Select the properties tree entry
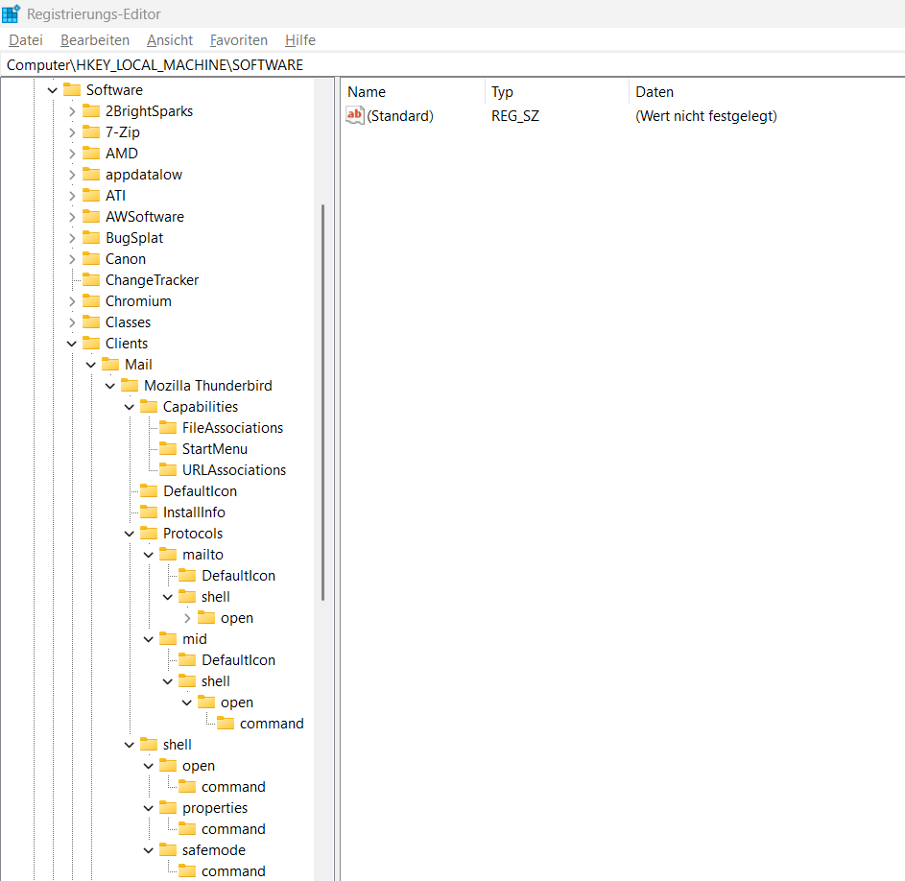The height and width of the screenshot is (881, 905). [x=215, y=808]
